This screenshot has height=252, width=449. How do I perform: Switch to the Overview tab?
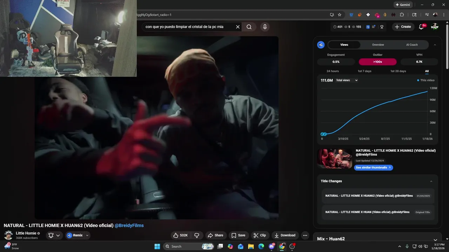click(378, 45)
